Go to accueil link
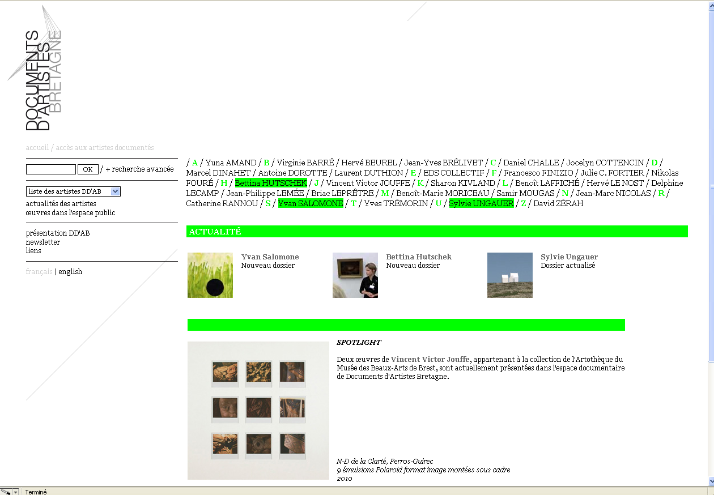The image size is (714, 495). (x=37, y=147)
